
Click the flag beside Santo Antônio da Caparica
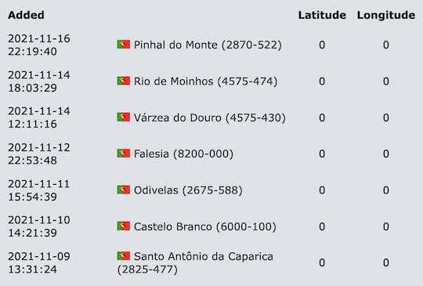[x=123, y=255]
